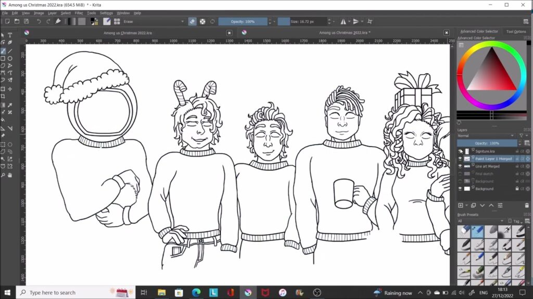The width and height of the screenshot is (533, 299).
Task: Select the Rectangular Selection tool
Action: [3, 144]
